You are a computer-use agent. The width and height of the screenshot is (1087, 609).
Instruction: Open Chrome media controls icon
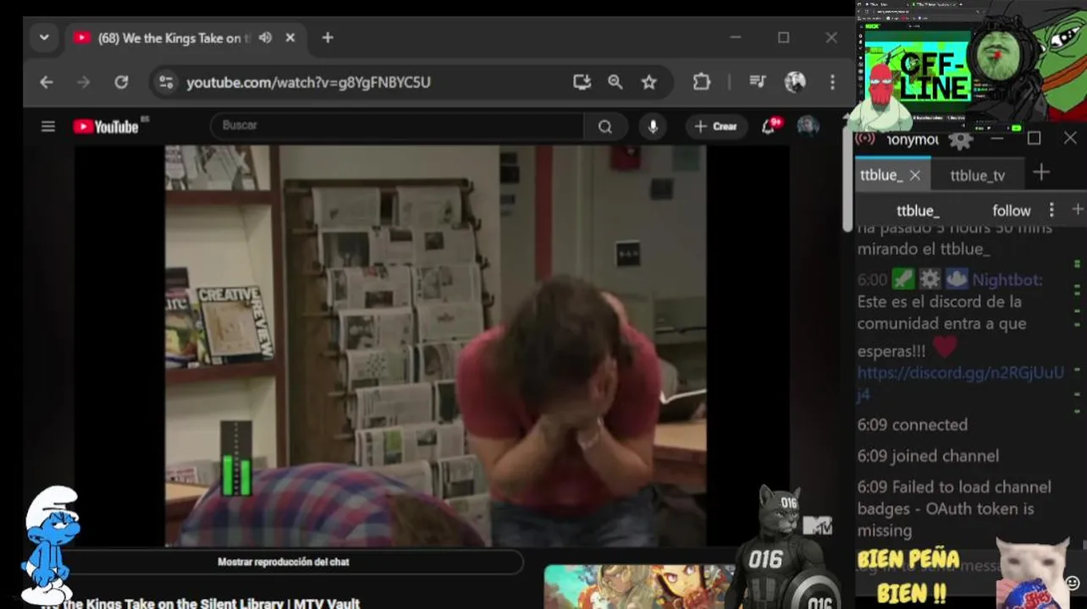(x=758, y=82)
